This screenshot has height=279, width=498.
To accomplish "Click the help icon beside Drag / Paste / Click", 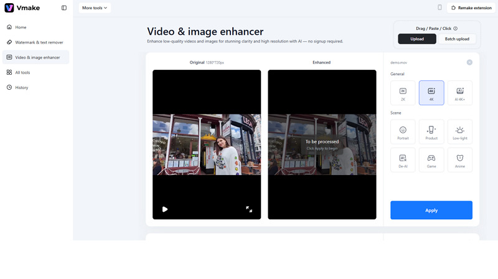I will (456, 29).
